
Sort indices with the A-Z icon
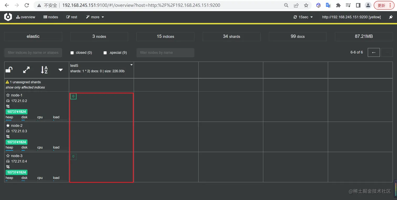coord(44,70)
